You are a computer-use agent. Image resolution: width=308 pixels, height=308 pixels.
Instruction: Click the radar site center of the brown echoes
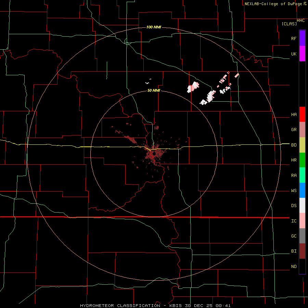154,154
